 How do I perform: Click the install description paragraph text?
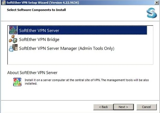(87, 82)
